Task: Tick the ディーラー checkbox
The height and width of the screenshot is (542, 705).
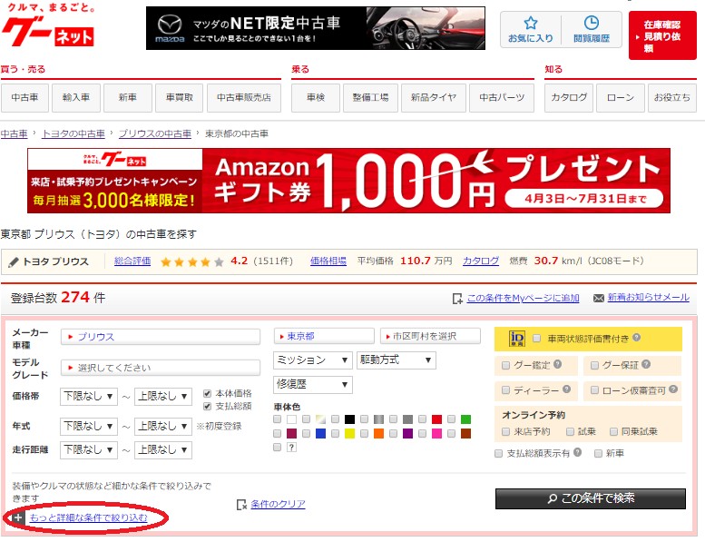Action: (505, 390)
